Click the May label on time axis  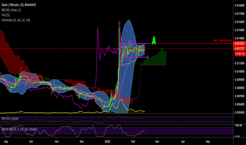point(208,142)
